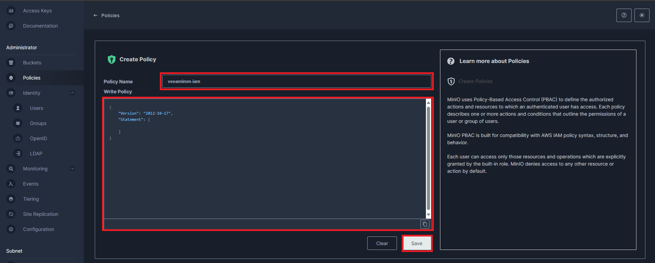655x263 pixels.
Task: Open the Configuration page
Action: tap(39, 229)
